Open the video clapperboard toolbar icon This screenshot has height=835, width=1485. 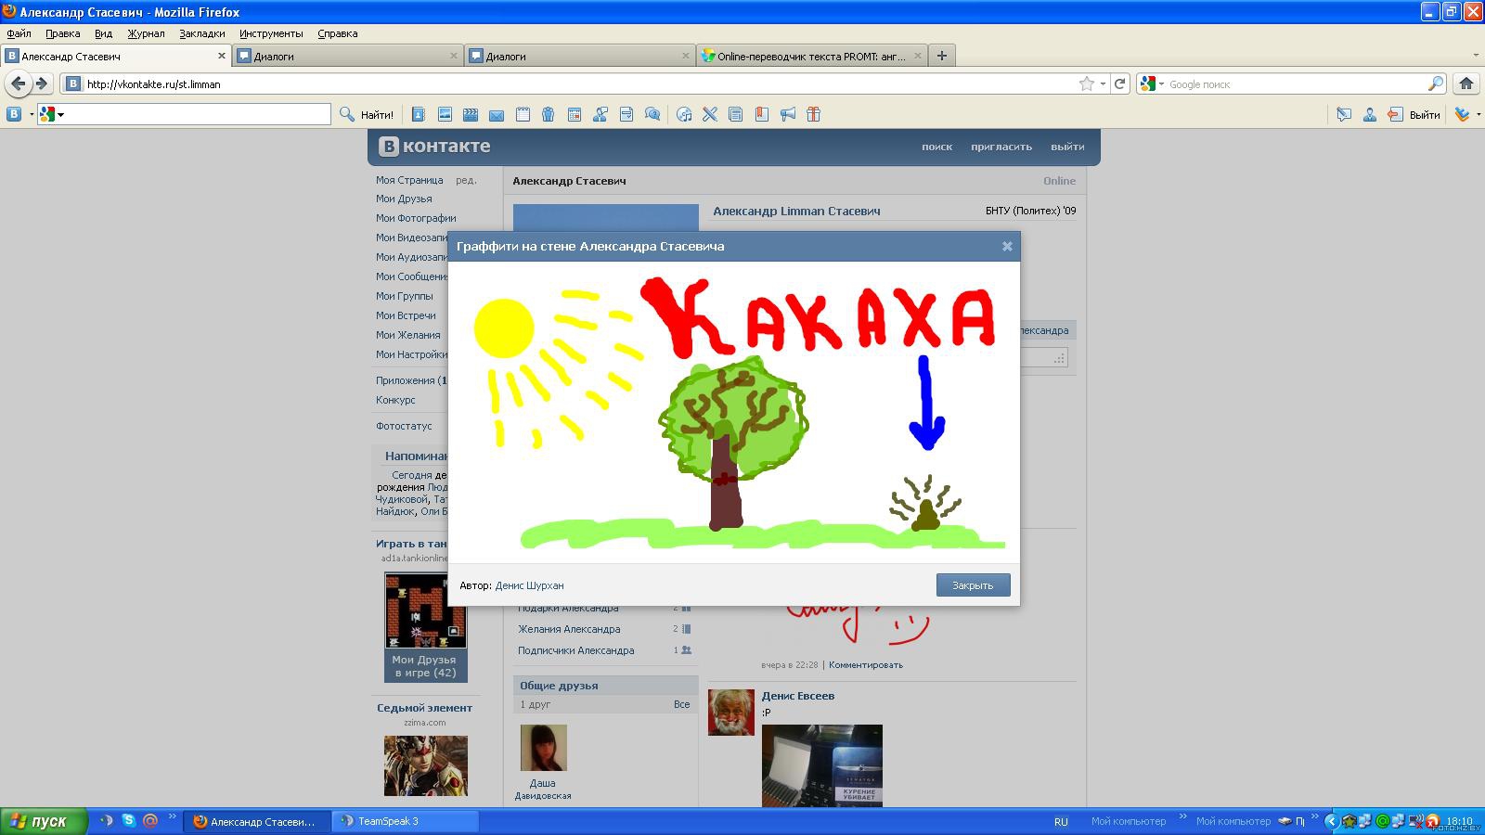click(x=471, y=114)
